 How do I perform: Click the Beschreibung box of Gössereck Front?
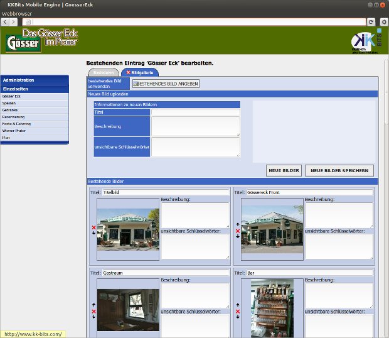tap(339, 215)
